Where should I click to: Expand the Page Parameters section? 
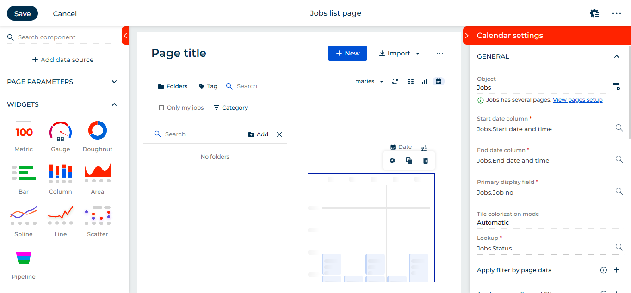(114, 82)
